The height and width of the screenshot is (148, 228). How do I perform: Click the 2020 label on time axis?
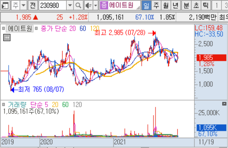point(47,142)
